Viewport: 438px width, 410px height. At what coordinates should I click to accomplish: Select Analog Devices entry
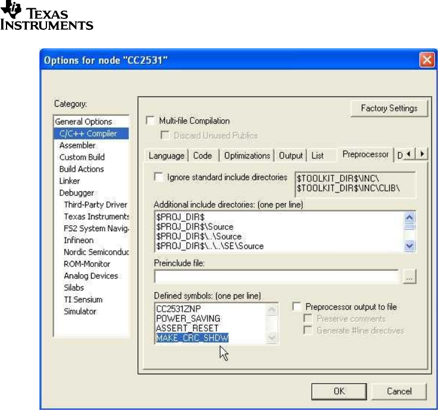pos(91,276)
